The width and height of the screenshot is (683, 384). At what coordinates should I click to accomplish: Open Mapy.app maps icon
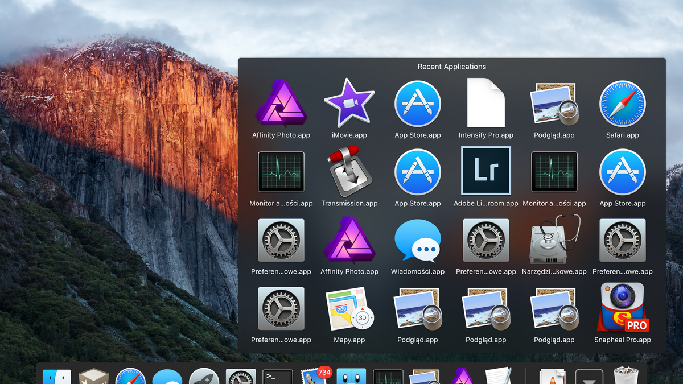349,308
